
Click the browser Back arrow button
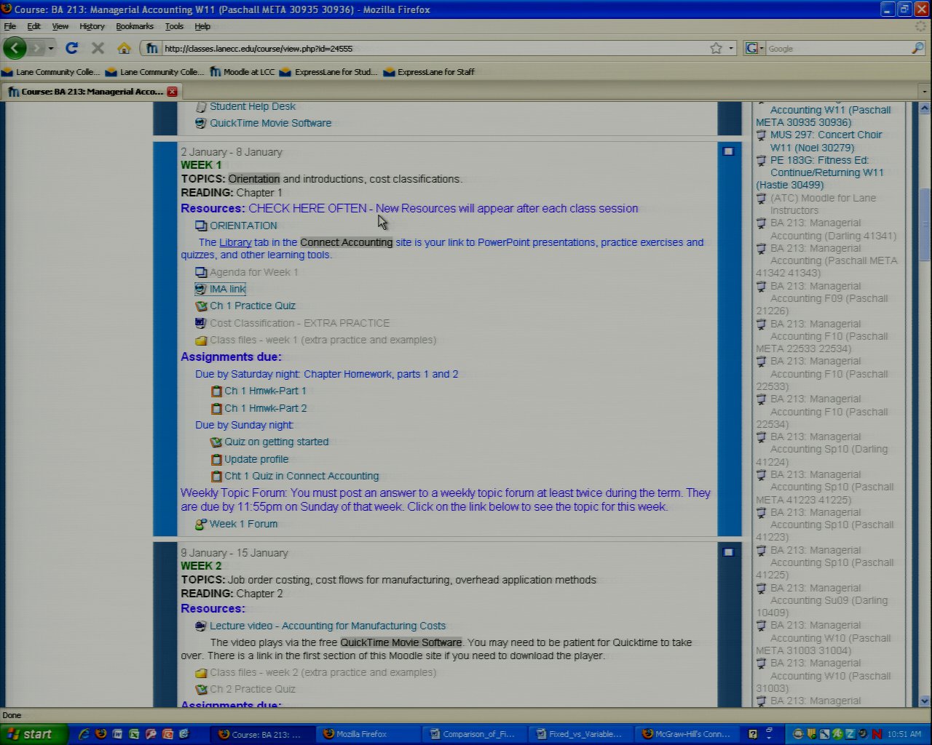tap(15, 48)
